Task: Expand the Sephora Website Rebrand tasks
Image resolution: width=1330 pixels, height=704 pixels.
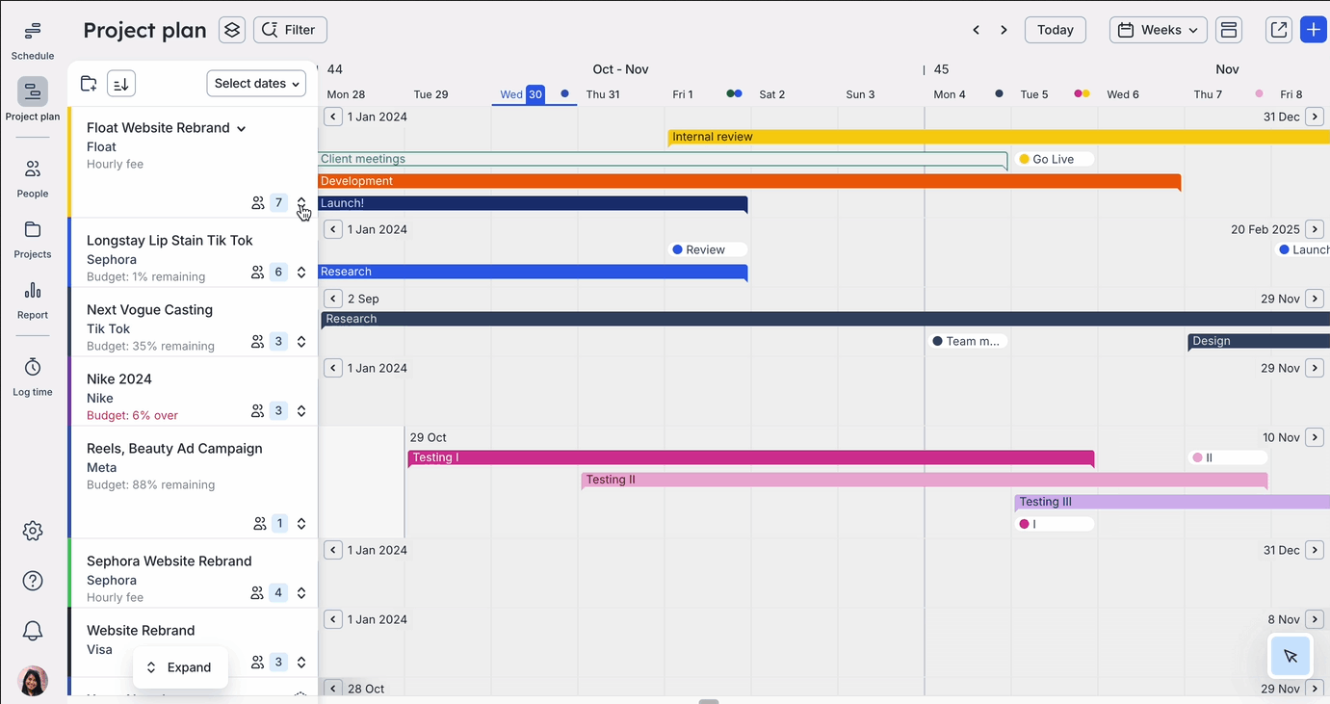Action: (x=301, y=592)
